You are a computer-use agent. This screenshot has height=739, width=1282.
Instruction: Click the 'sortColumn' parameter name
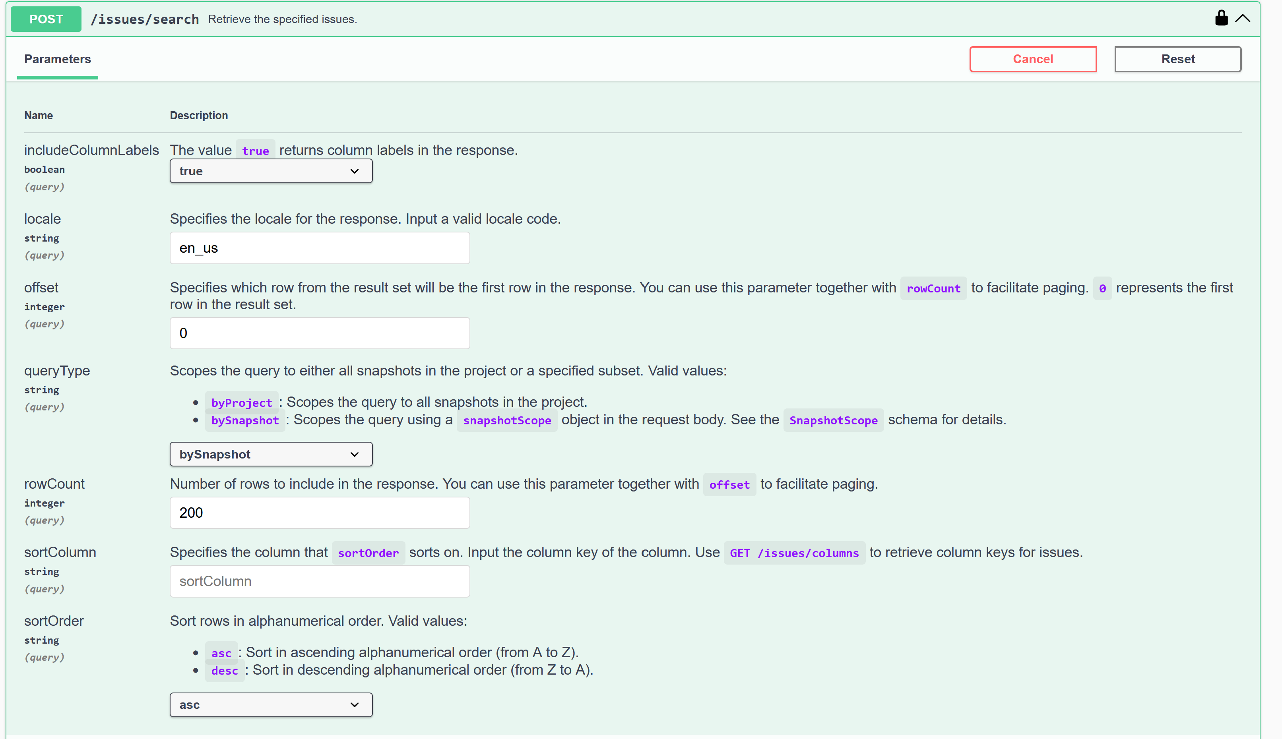[x=60, y=552]
